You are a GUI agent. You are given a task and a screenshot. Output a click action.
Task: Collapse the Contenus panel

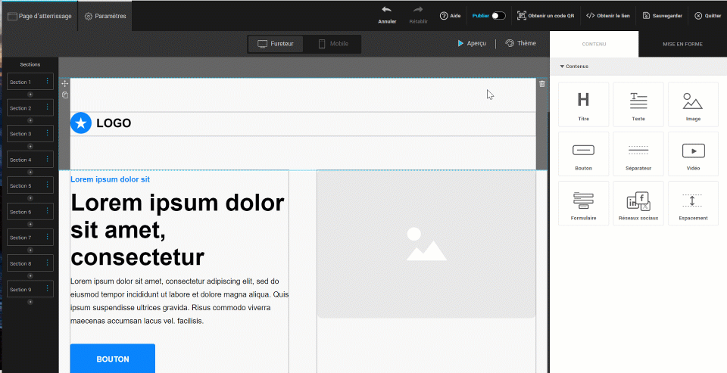(562, 67)
